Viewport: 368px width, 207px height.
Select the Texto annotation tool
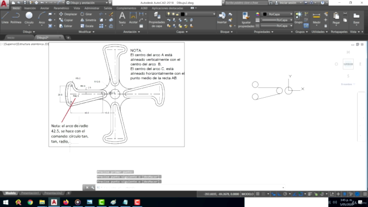point(122,18)
